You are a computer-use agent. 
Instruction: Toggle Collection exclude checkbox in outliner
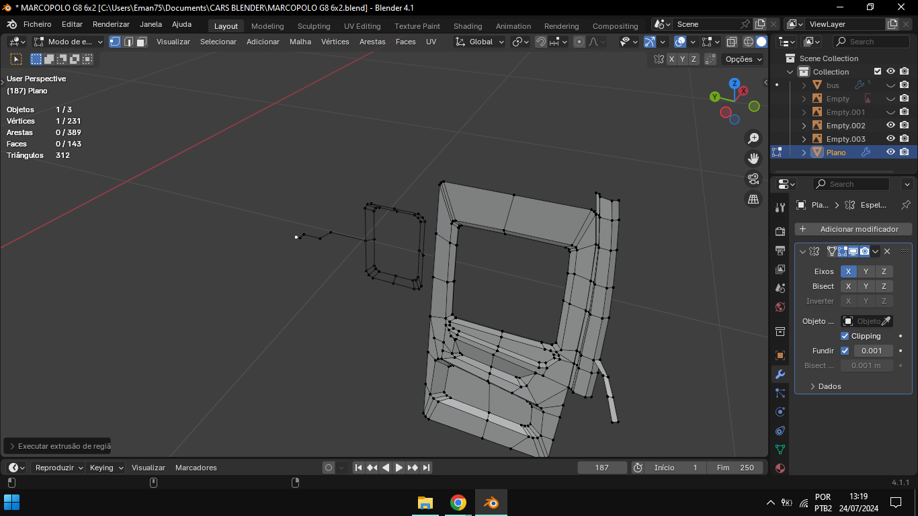(x=877, y=72)
